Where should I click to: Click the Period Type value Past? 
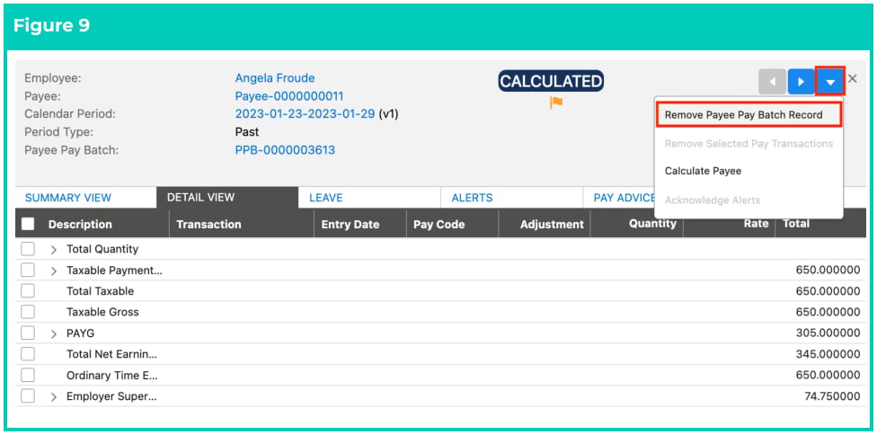(x=246, y=132)
